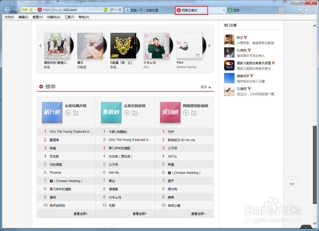Switch to the 豆瓣 tab
Screen dimensions: 319x231
(252, 10)
